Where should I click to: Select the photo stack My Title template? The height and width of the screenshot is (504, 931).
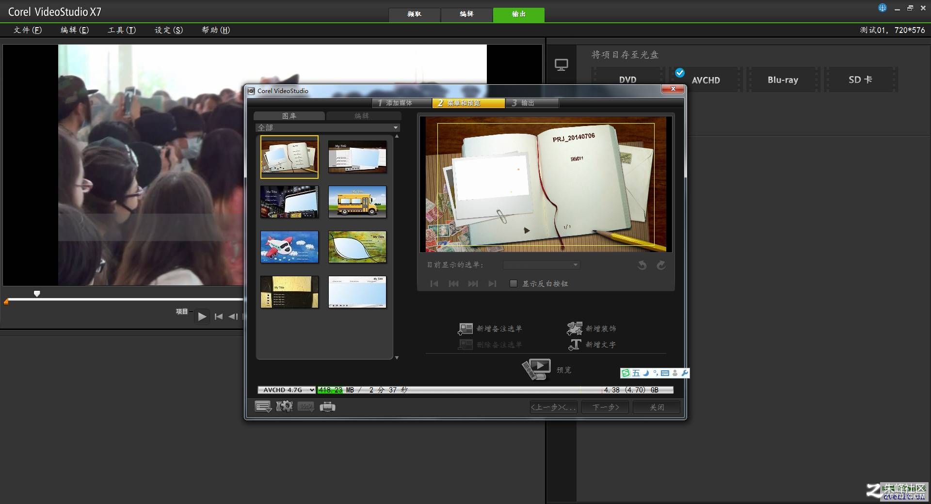tap(357, 157)
